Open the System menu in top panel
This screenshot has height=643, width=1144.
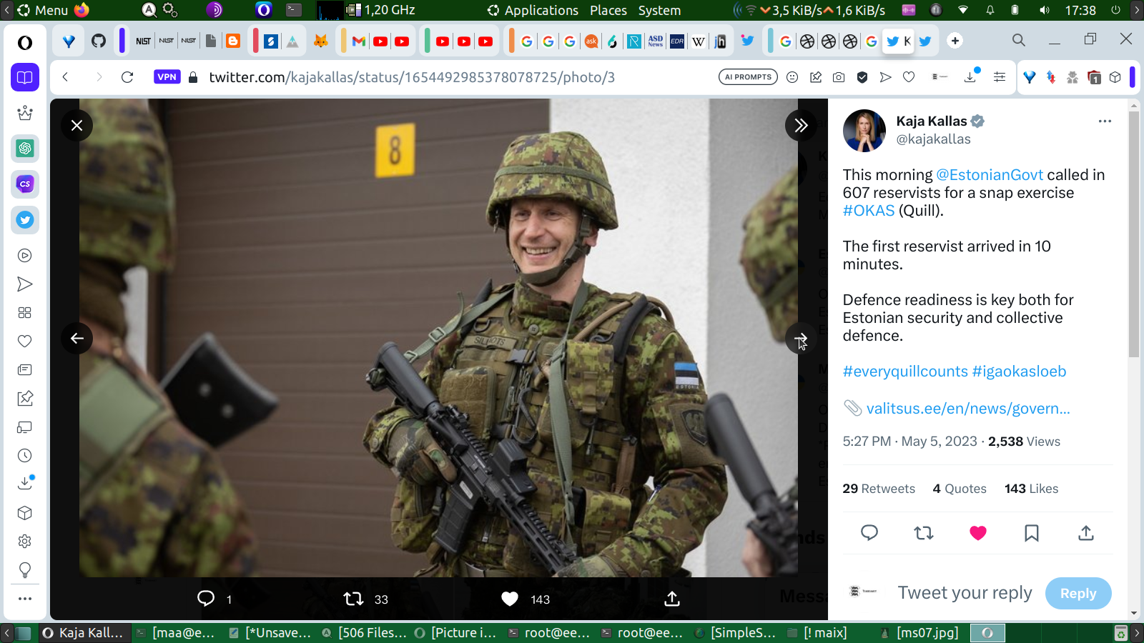[659, 10]
